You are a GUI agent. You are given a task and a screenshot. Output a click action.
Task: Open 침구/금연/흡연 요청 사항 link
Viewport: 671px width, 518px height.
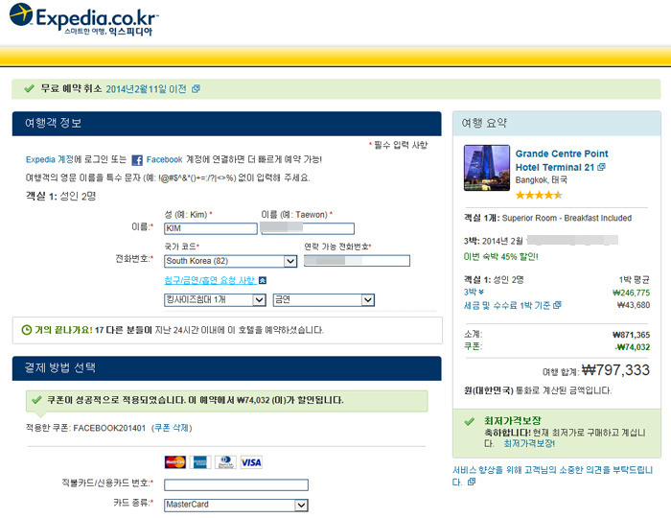(x=210, y=280)
